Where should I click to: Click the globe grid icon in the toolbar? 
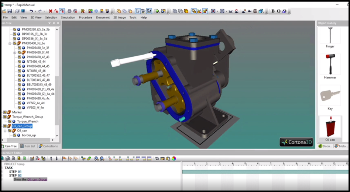[x=255, y=11]
